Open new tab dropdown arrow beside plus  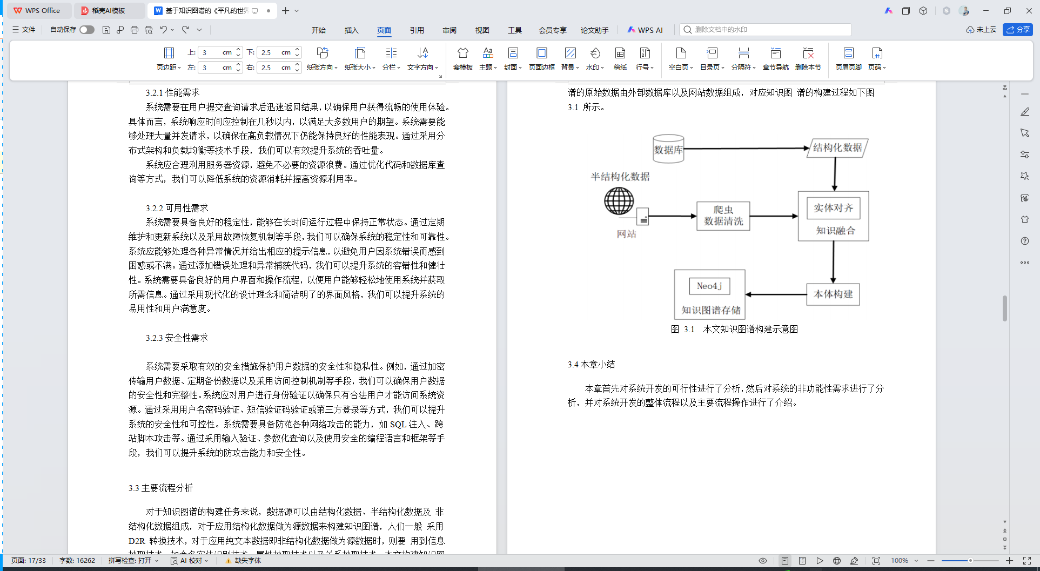tap(297, 11)
